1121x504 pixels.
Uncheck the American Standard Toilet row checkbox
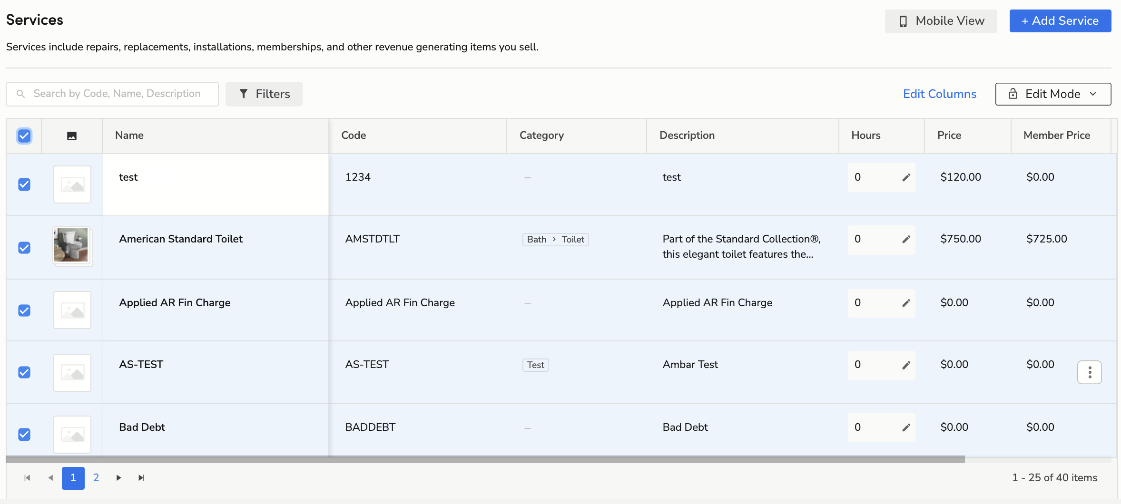(24, 248)
